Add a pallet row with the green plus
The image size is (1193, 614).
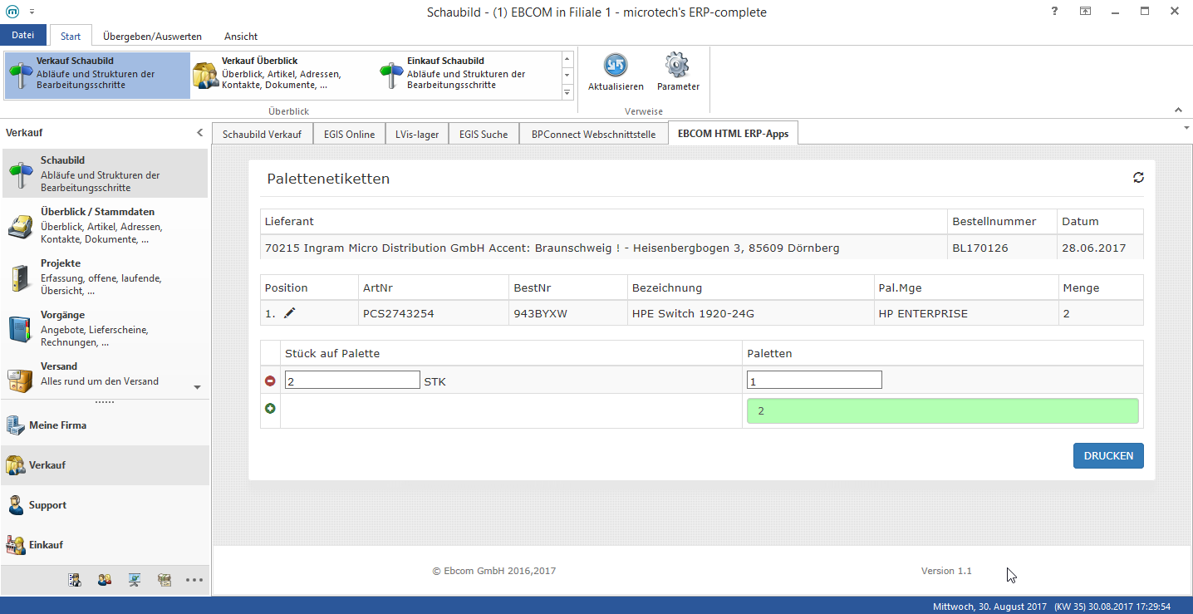[x=270, y=408]
